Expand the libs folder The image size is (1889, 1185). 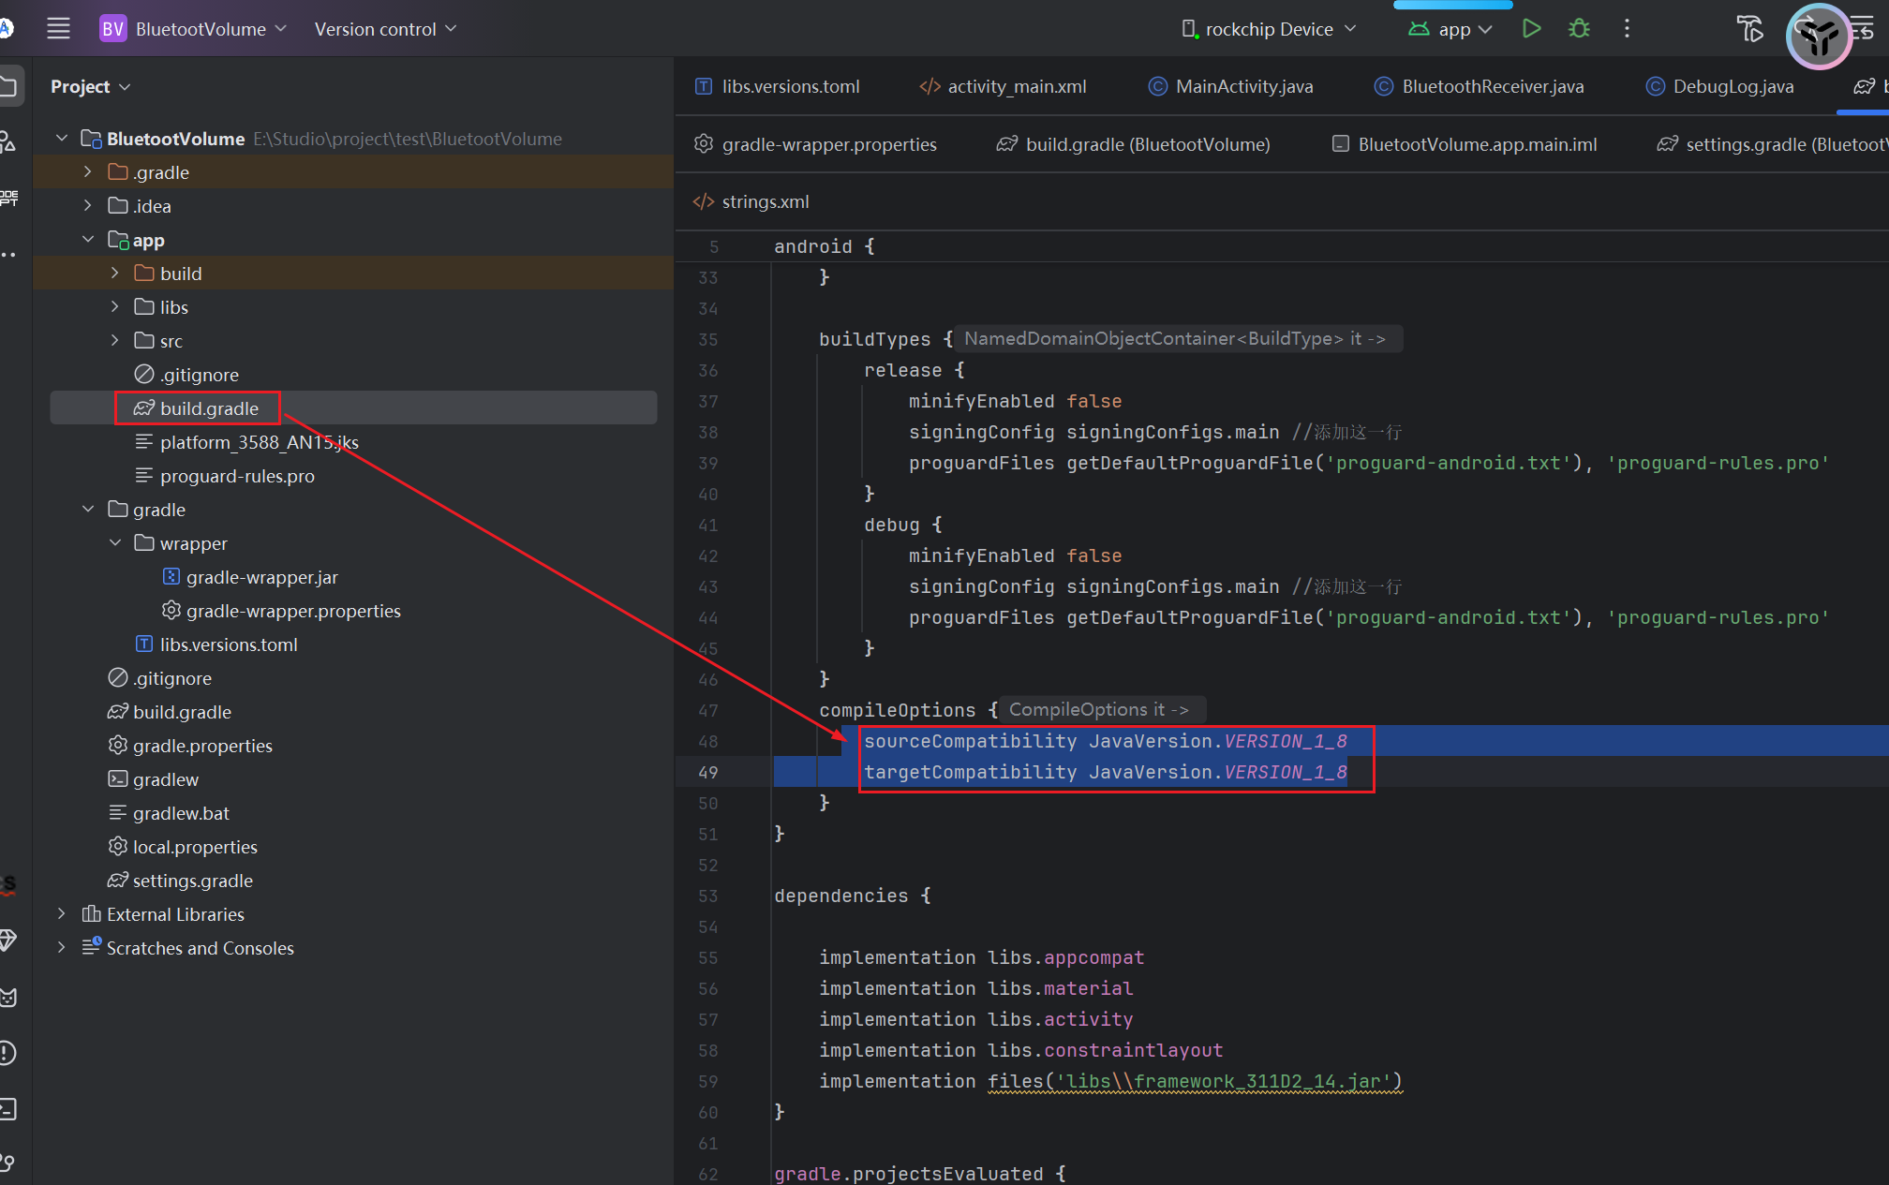pos(115,307)
